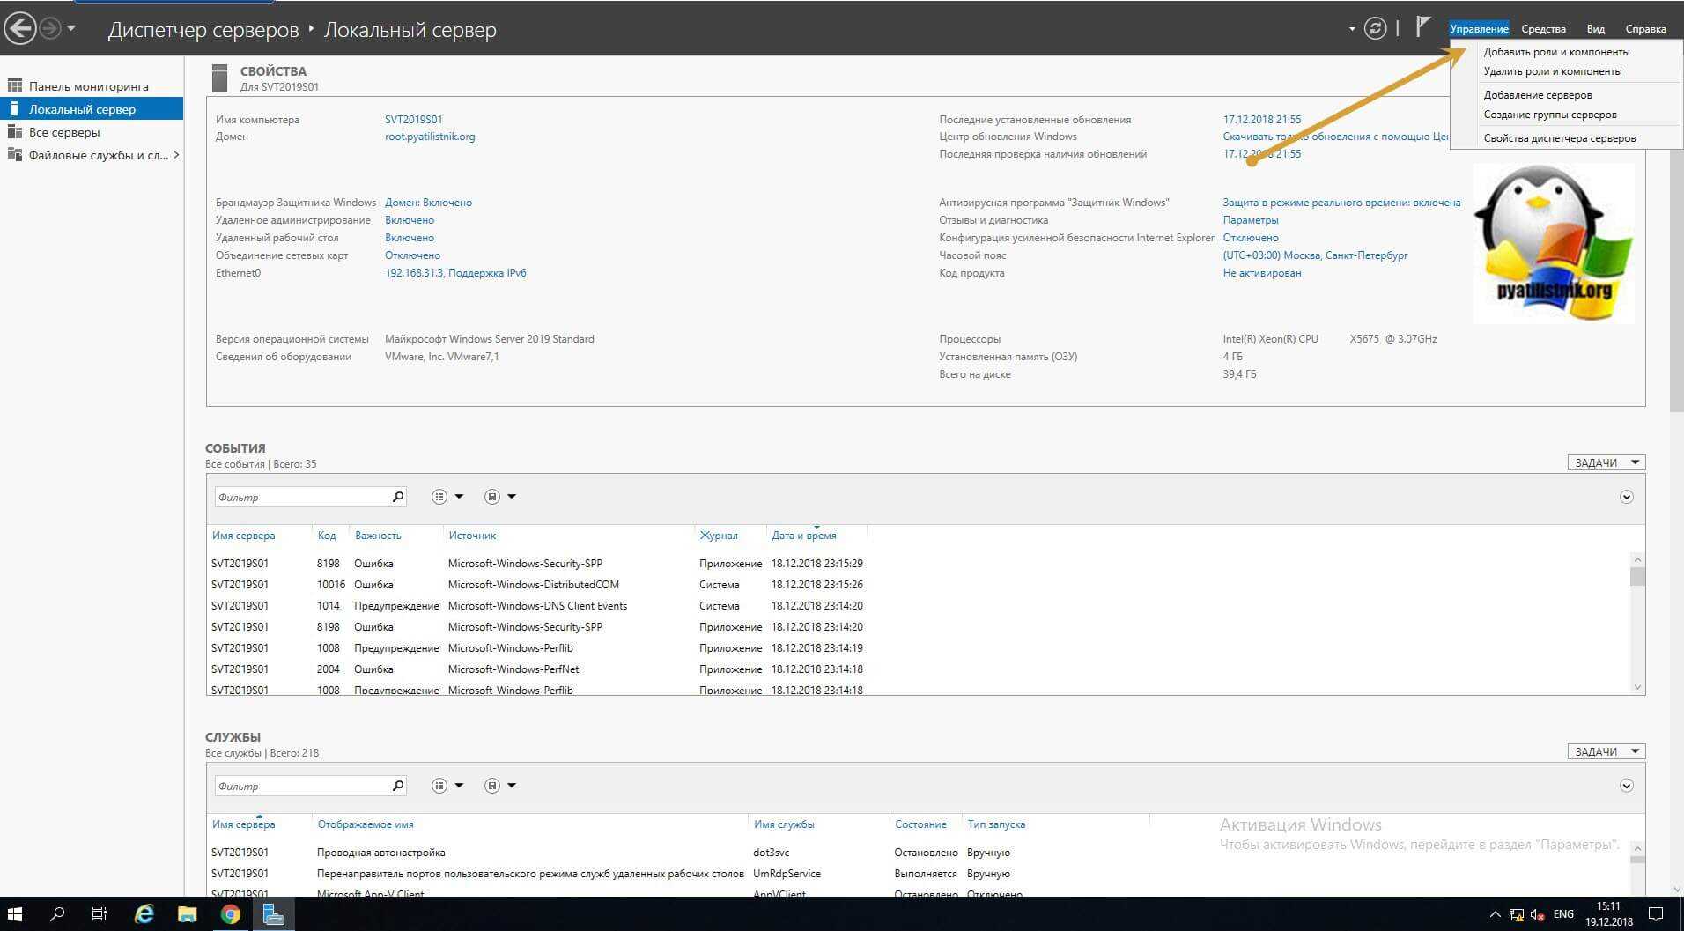This screenshot has width=1684, height=931.
Task: Open services ЗАДАЧИ dropdown
Action: click(x=1606, y=751)
